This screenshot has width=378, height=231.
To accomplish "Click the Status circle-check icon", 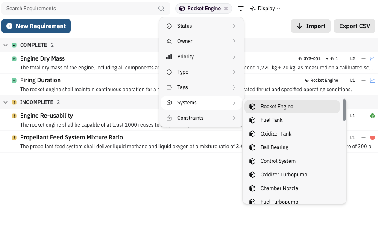I will [169, 26].
